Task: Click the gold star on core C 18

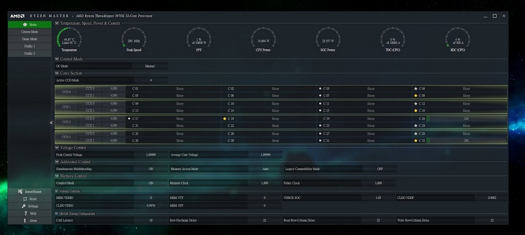Action: point(225,118)
